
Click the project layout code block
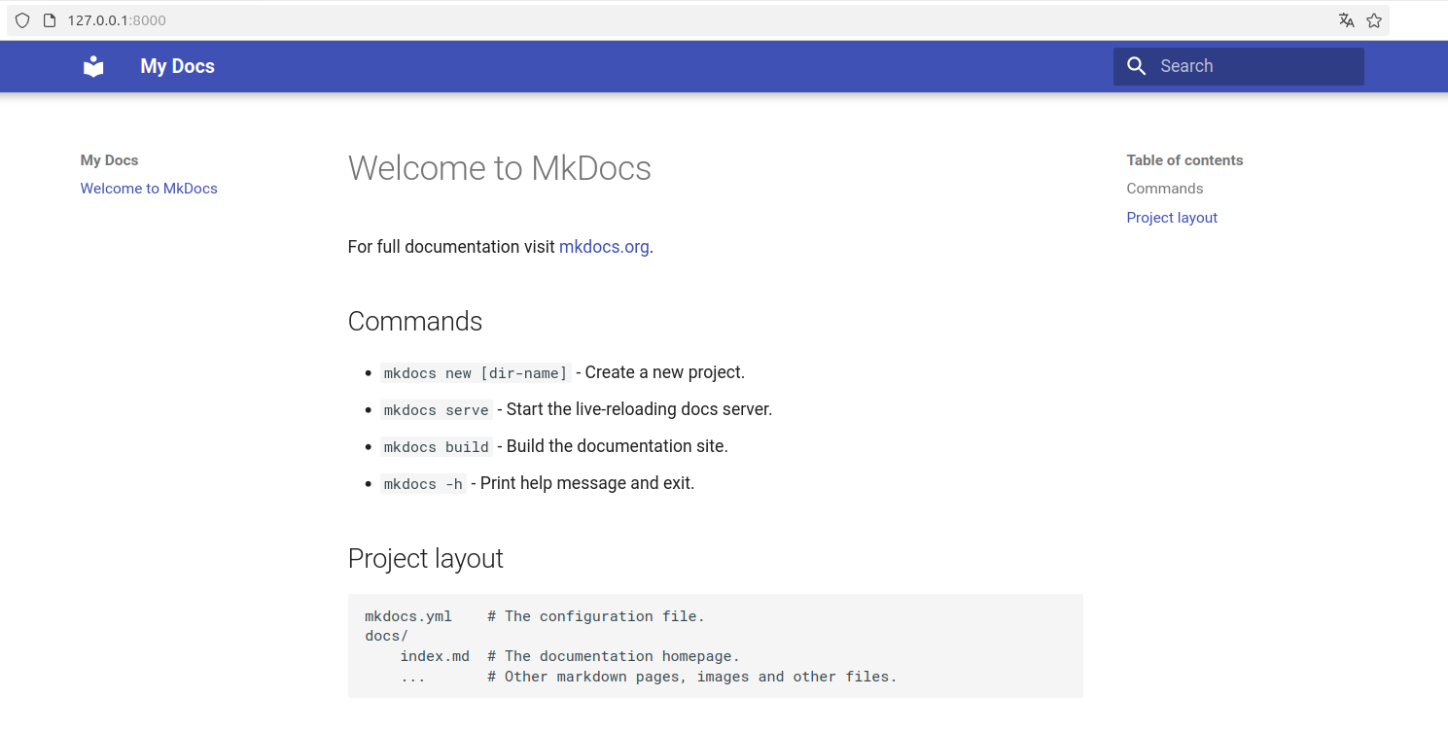click(715, 645)
